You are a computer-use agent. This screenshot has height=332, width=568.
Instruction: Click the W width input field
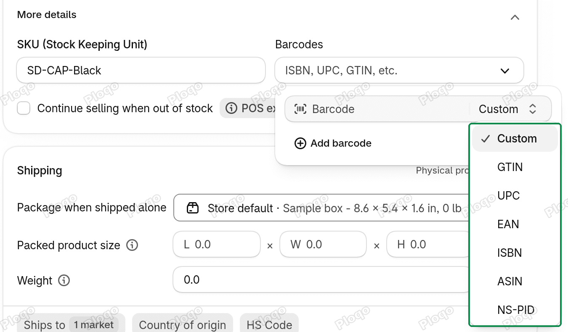coord(323,244)
